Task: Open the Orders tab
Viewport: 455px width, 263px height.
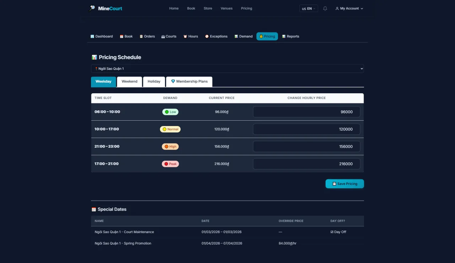Action: [147, 36]
